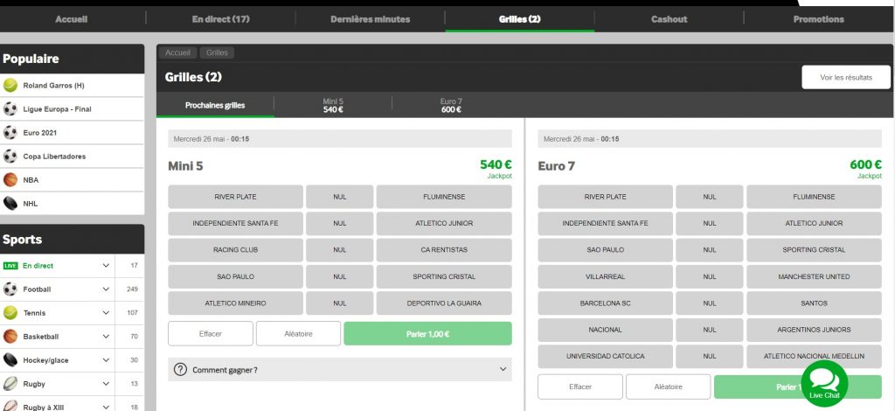Image resolution: width=895 pixels, height=411 pixels.
Task: Open the En direct (17) navigation tab
Action: click(x=221, y=19)
